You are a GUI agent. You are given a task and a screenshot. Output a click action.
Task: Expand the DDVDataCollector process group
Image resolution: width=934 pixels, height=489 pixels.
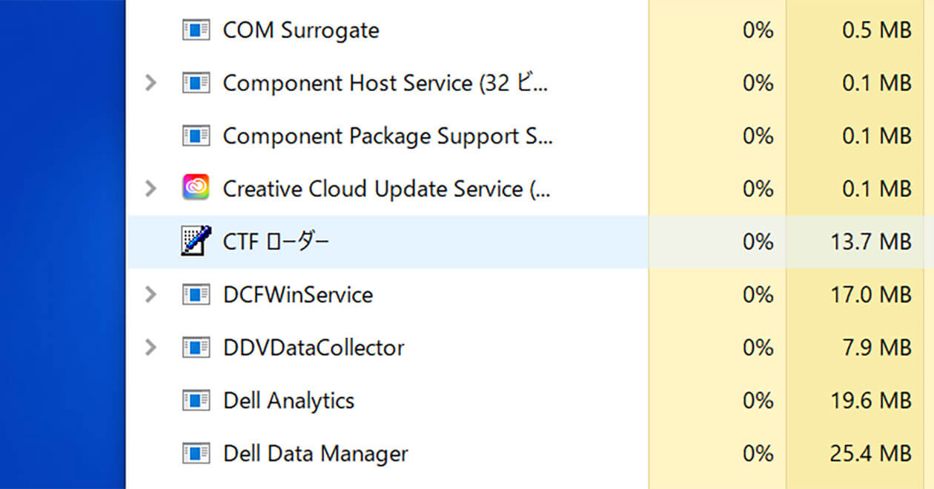[150, 347]
